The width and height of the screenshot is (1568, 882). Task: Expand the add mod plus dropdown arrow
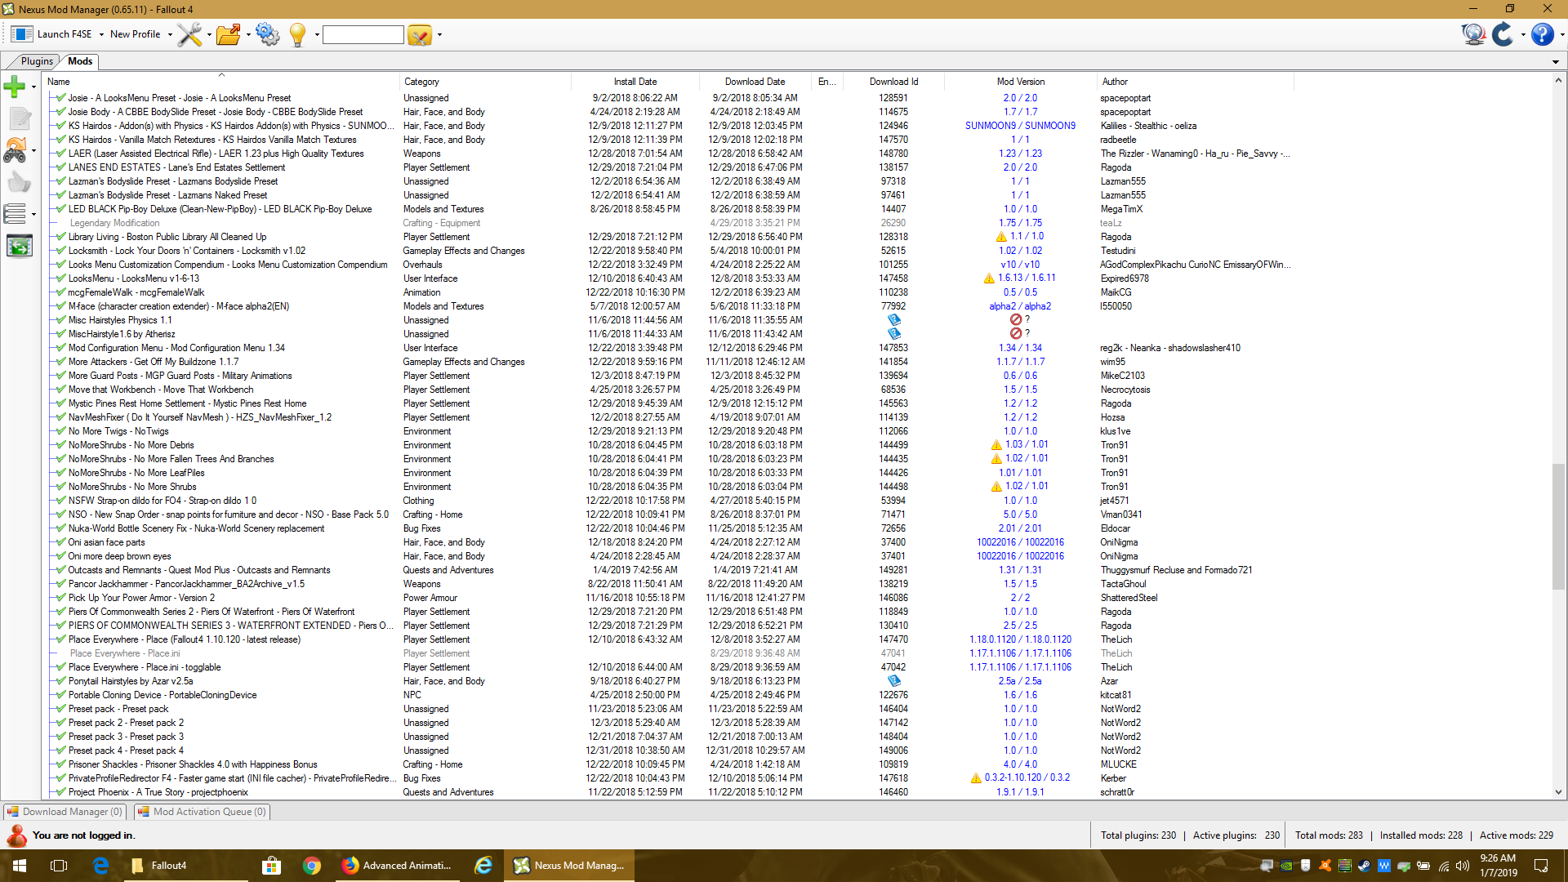33,87
